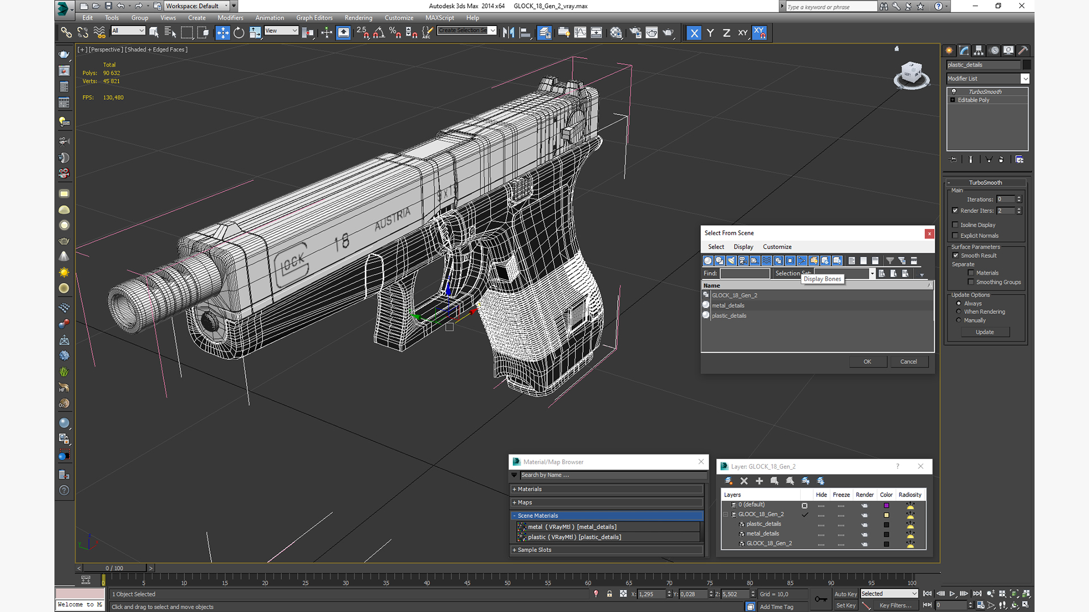Screen dimensions: 1089x612
Task: Select the When Rendering update option
Action: 959,312
